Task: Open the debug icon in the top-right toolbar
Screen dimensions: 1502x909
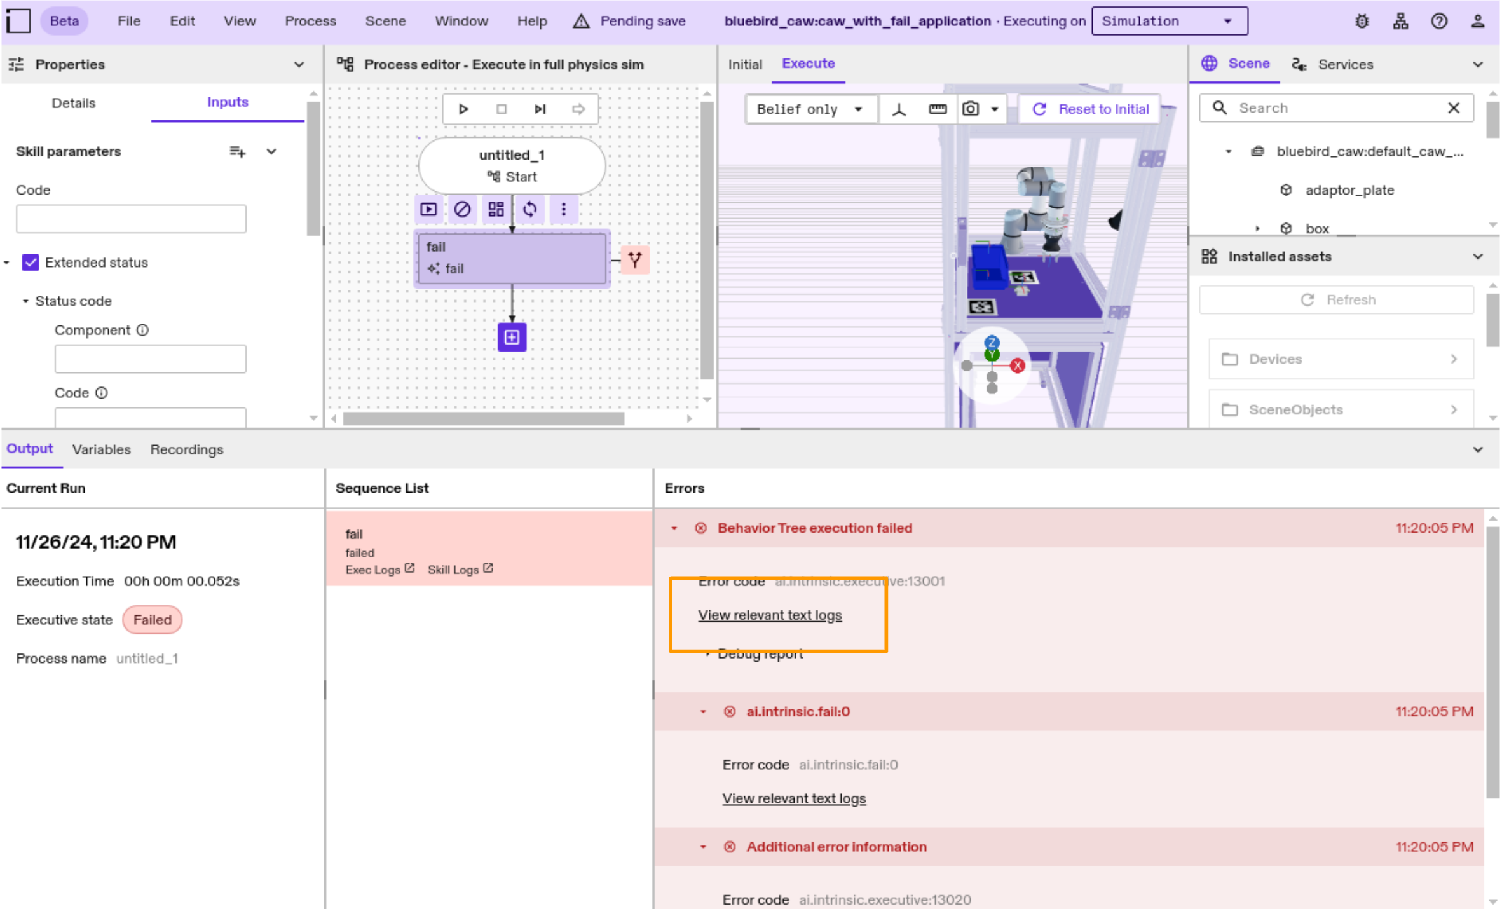Action: tap(1362, 20)
